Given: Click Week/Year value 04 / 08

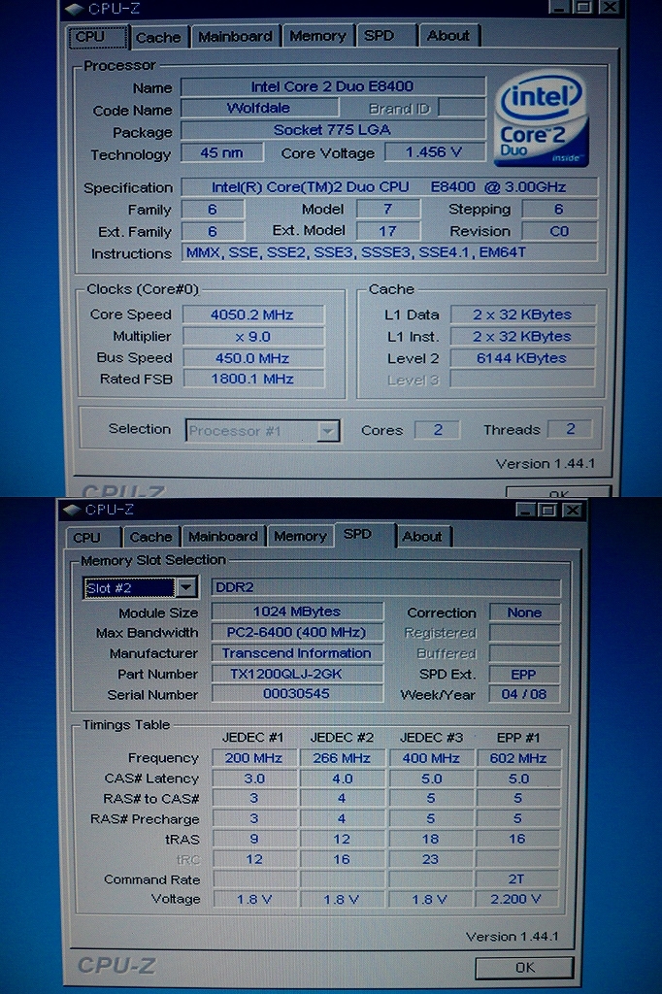Looking at the screenshot, I should 524,694.
